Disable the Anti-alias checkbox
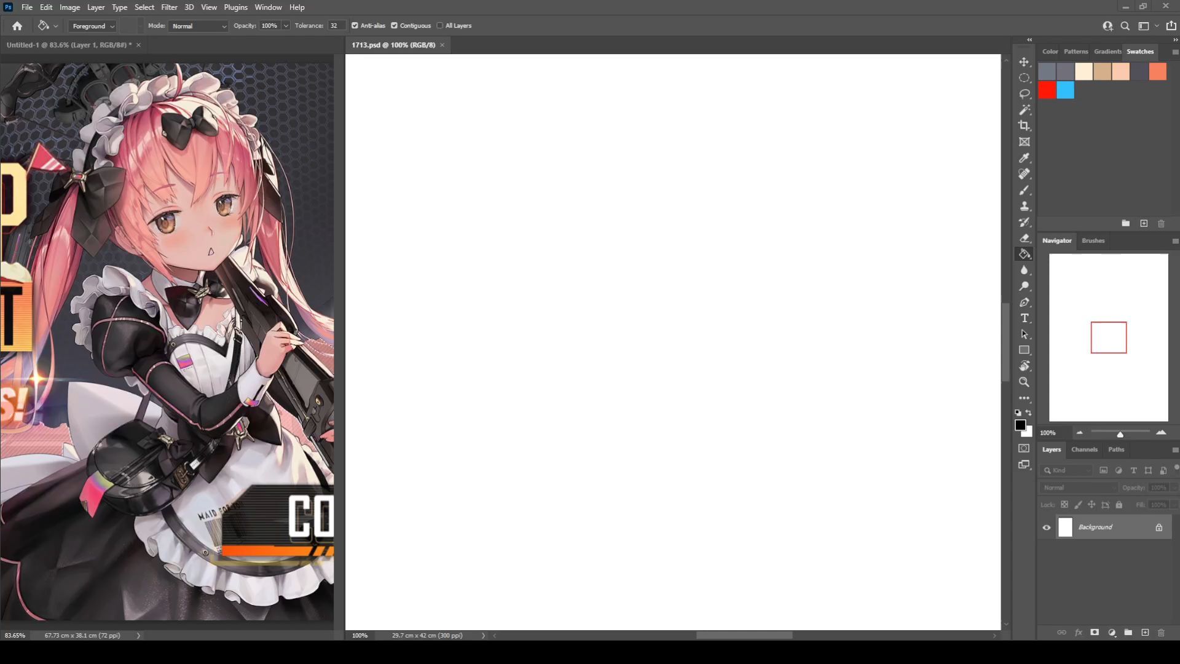 pos(355,26)
